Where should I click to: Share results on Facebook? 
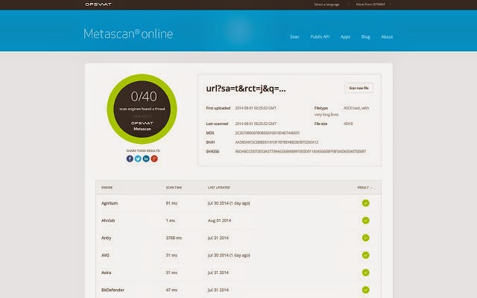tap(130, 159)
